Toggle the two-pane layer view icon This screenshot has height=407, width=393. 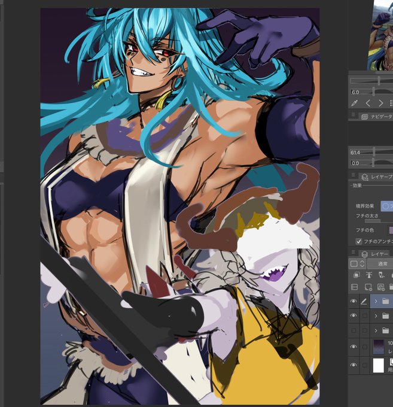coord(354,287)
